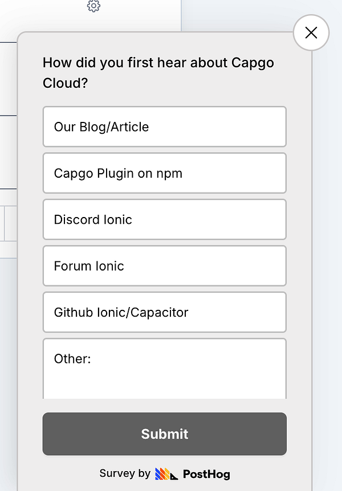
Task: Click the page area left of the survey
Action: click(x=9, y=228)
